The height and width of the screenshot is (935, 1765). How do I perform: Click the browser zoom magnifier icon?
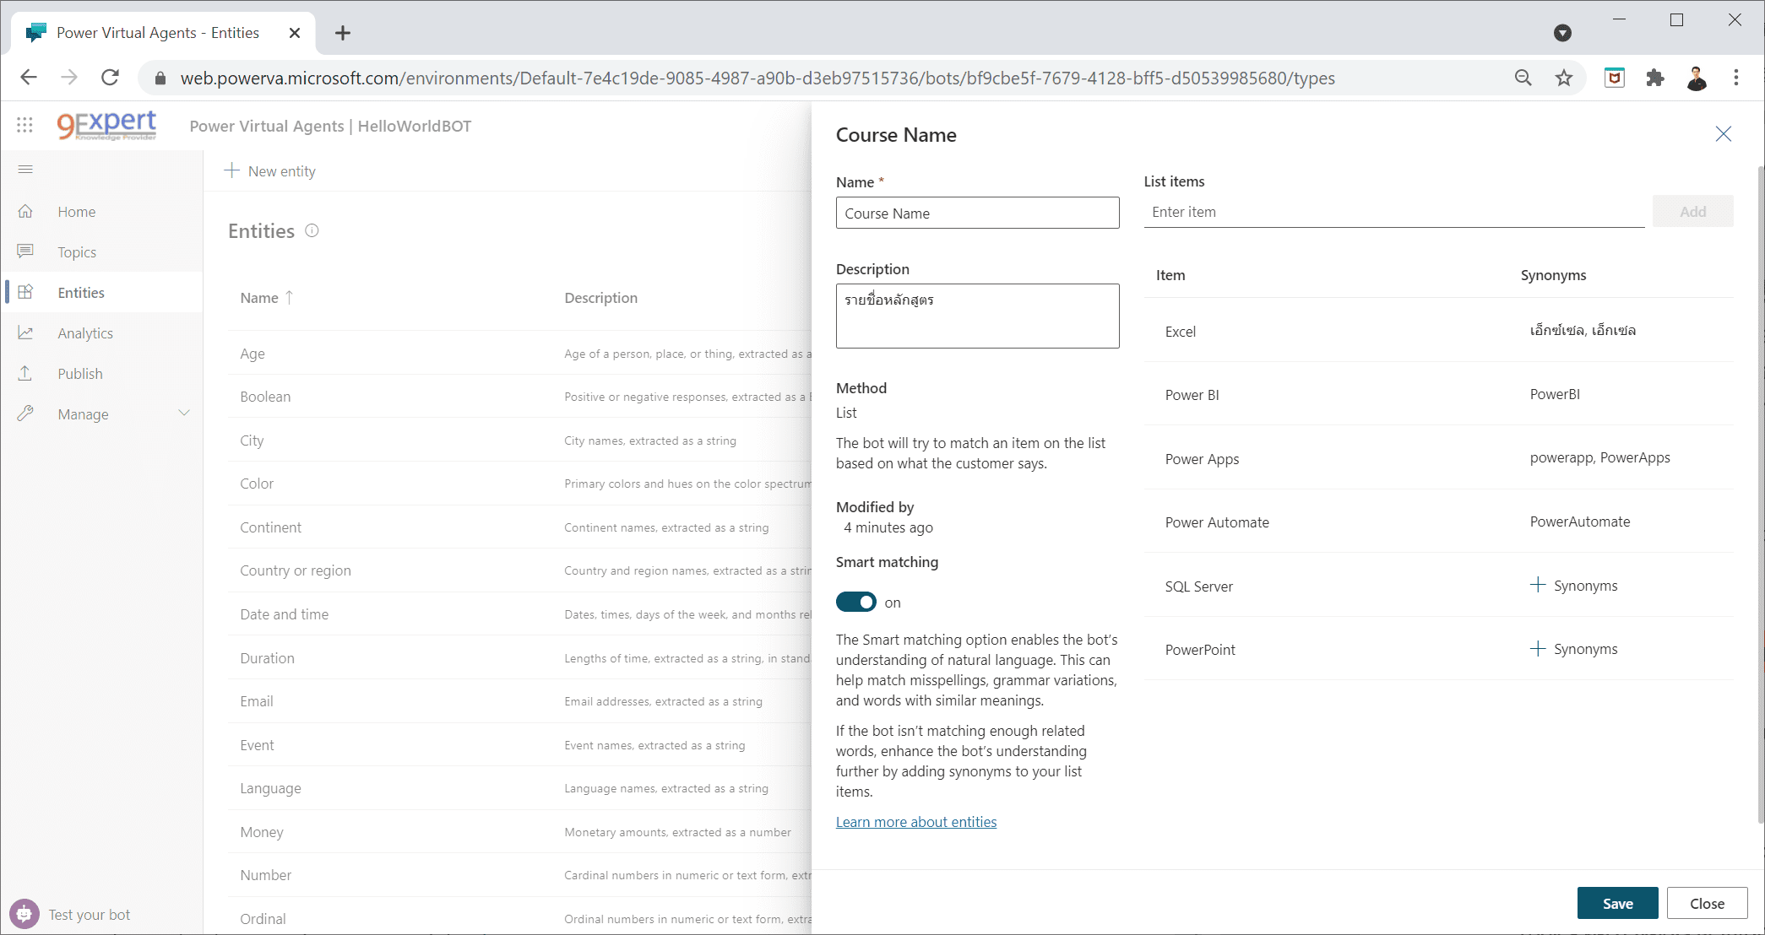(x=1523, y=78)
